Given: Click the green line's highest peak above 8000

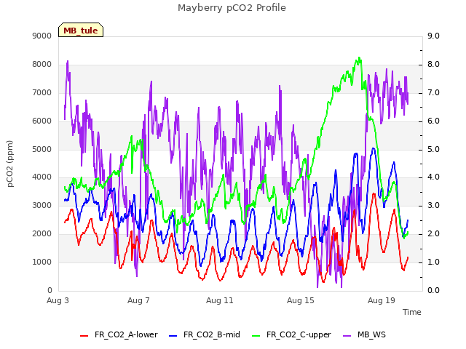Looking at the screenshot, I should pyautogui.click(x=359, y=58).
